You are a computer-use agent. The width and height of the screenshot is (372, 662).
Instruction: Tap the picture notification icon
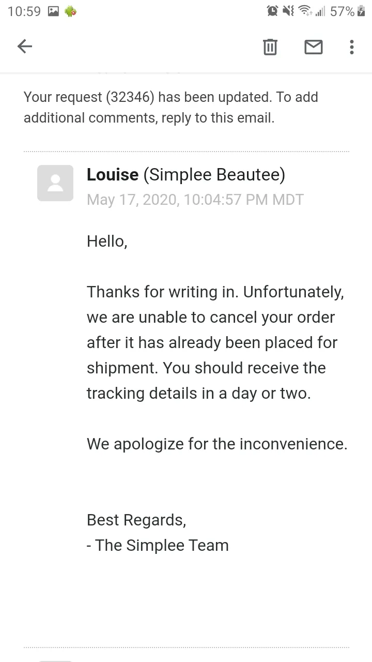tap(53, 11)
